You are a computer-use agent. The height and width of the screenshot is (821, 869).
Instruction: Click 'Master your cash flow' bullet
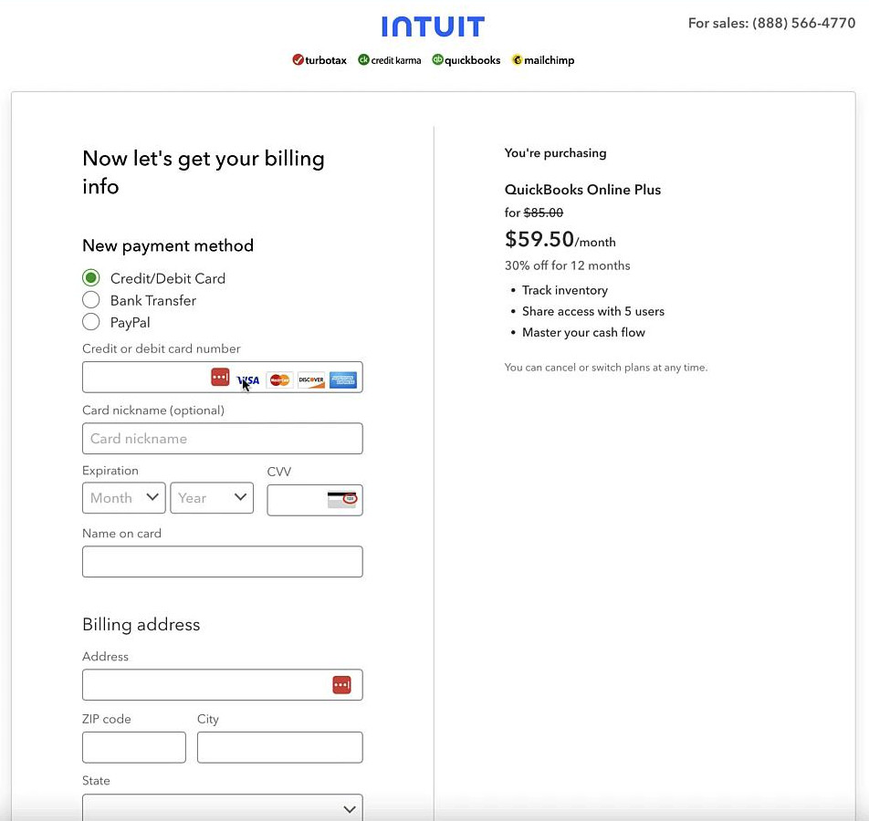(x=583, y=332)
